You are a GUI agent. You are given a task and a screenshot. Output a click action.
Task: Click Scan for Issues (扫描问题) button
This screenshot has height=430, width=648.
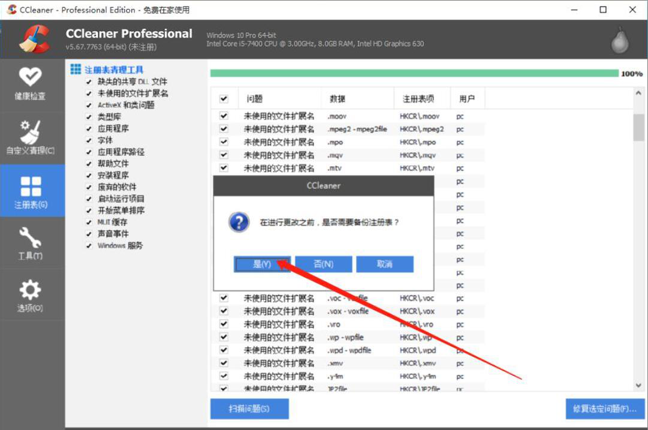point(249,409)
